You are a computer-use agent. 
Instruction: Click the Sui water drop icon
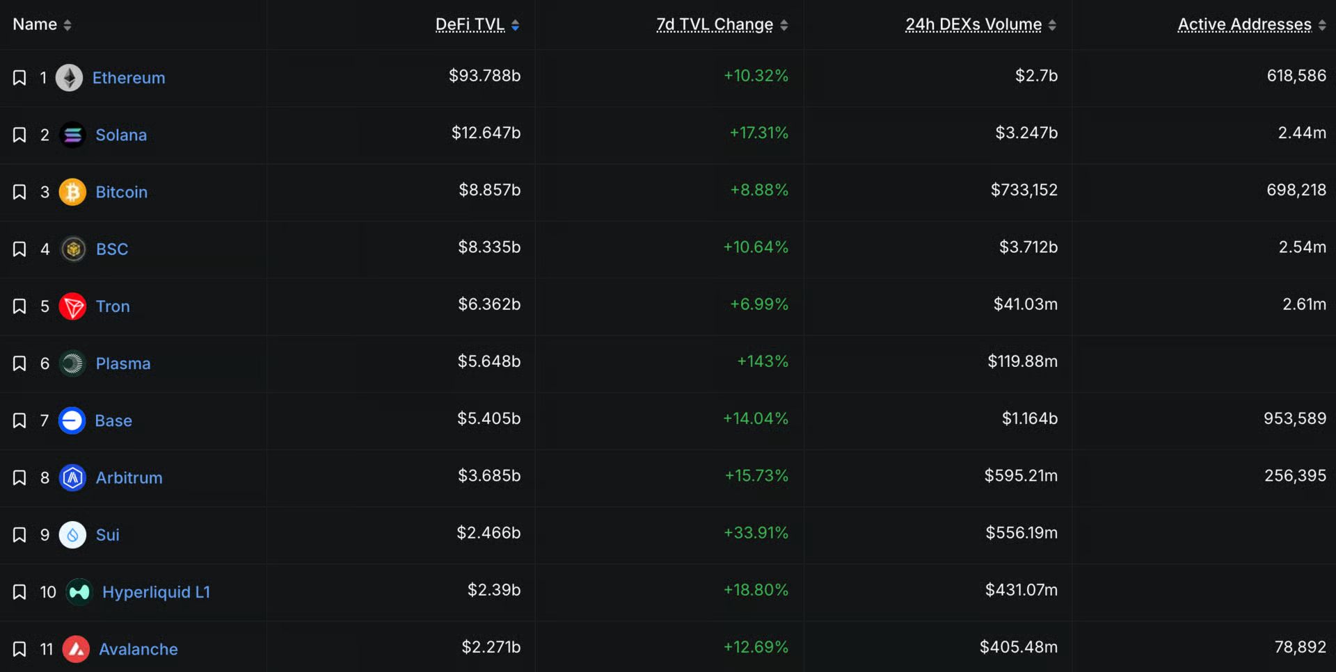coord(72,535)
